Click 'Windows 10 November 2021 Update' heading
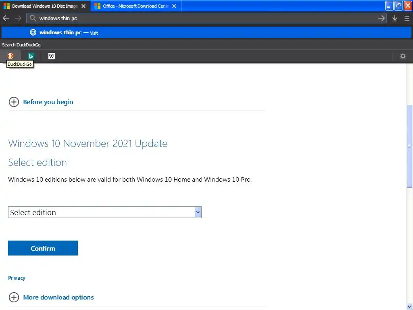This screenshot has height=310, width=413. pos(88,143)
